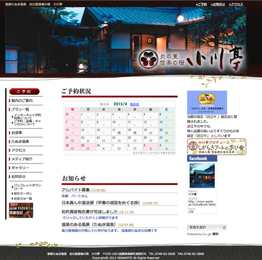Click the アクセス link in top header
Image resolution: width=262 pixels, height=260 pixels.
click(x=236, y=4)
